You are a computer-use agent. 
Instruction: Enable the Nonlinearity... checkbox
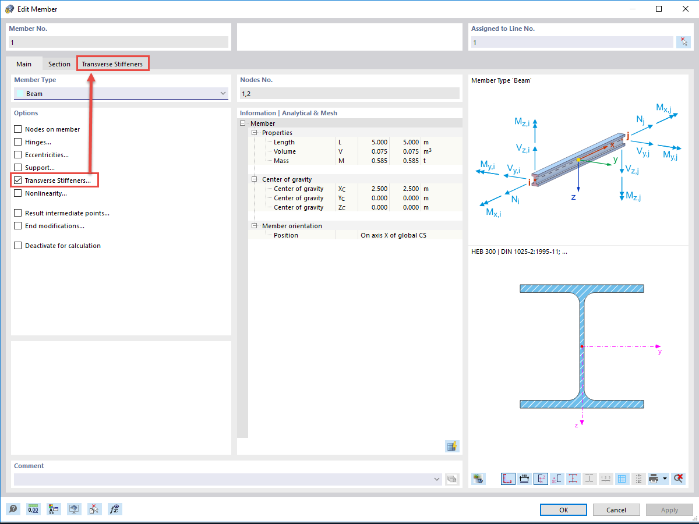18,193
